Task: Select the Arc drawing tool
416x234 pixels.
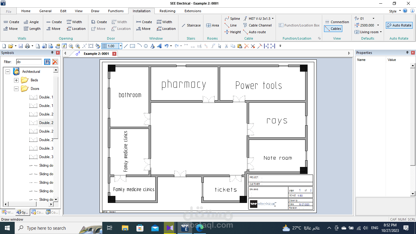Action: [x=139, y=46]
